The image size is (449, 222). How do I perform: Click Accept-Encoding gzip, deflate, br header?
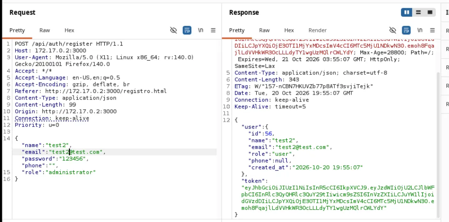(72, 84)
